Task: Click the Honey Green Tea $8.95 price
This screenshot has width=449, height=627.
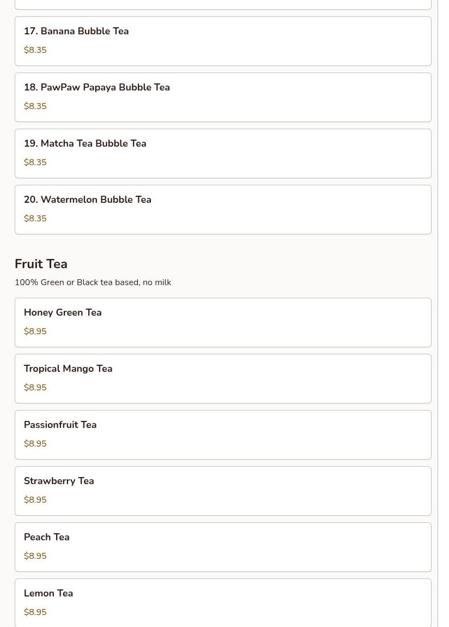Action: (35, 331)
